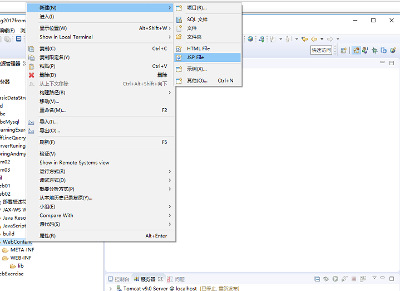Select Tomcat v9.0 Server @ localhost entry
The image size is (400, 291).
pyautogui.click(x=160, y=288)
